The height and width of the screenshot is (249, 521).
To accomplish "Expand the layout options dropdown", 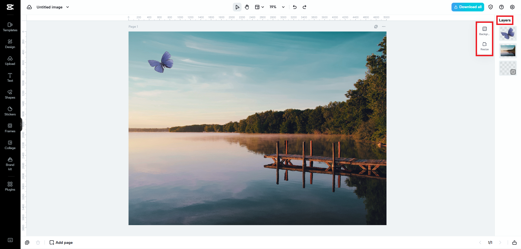I will click(263, 7).
